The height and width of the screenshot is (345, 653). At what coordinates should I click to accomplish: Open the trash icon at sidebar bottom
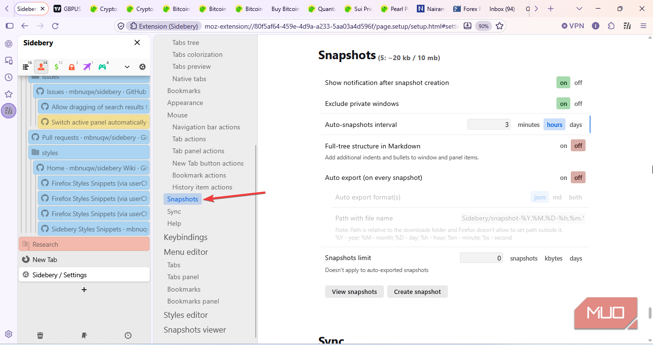[40, 335]
